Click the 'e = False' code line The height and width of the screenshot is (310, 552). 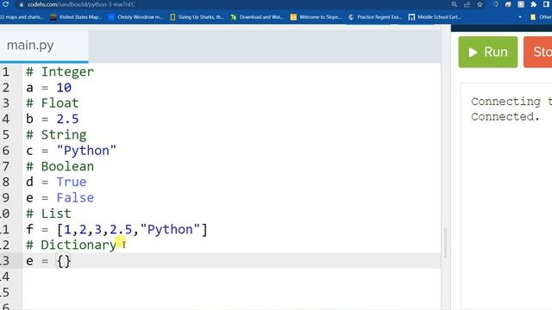60,197
